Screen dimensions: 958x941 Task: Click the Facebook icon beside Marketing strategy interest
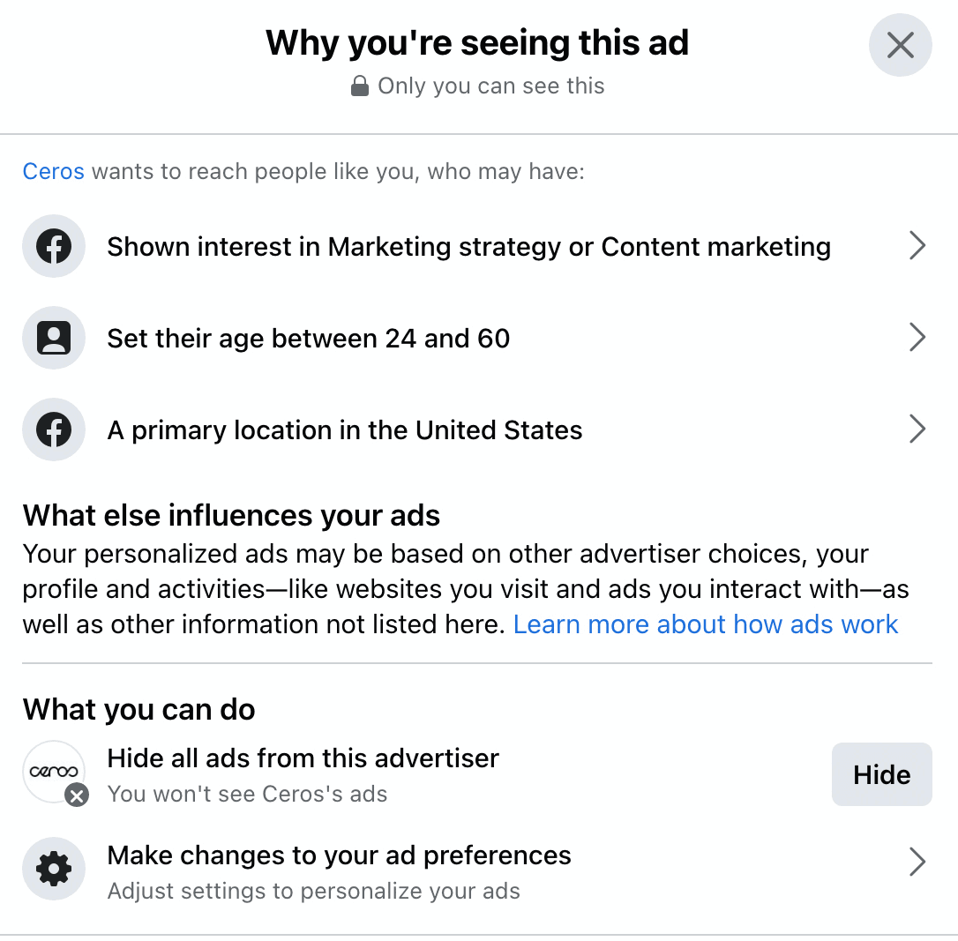[54, 246]
